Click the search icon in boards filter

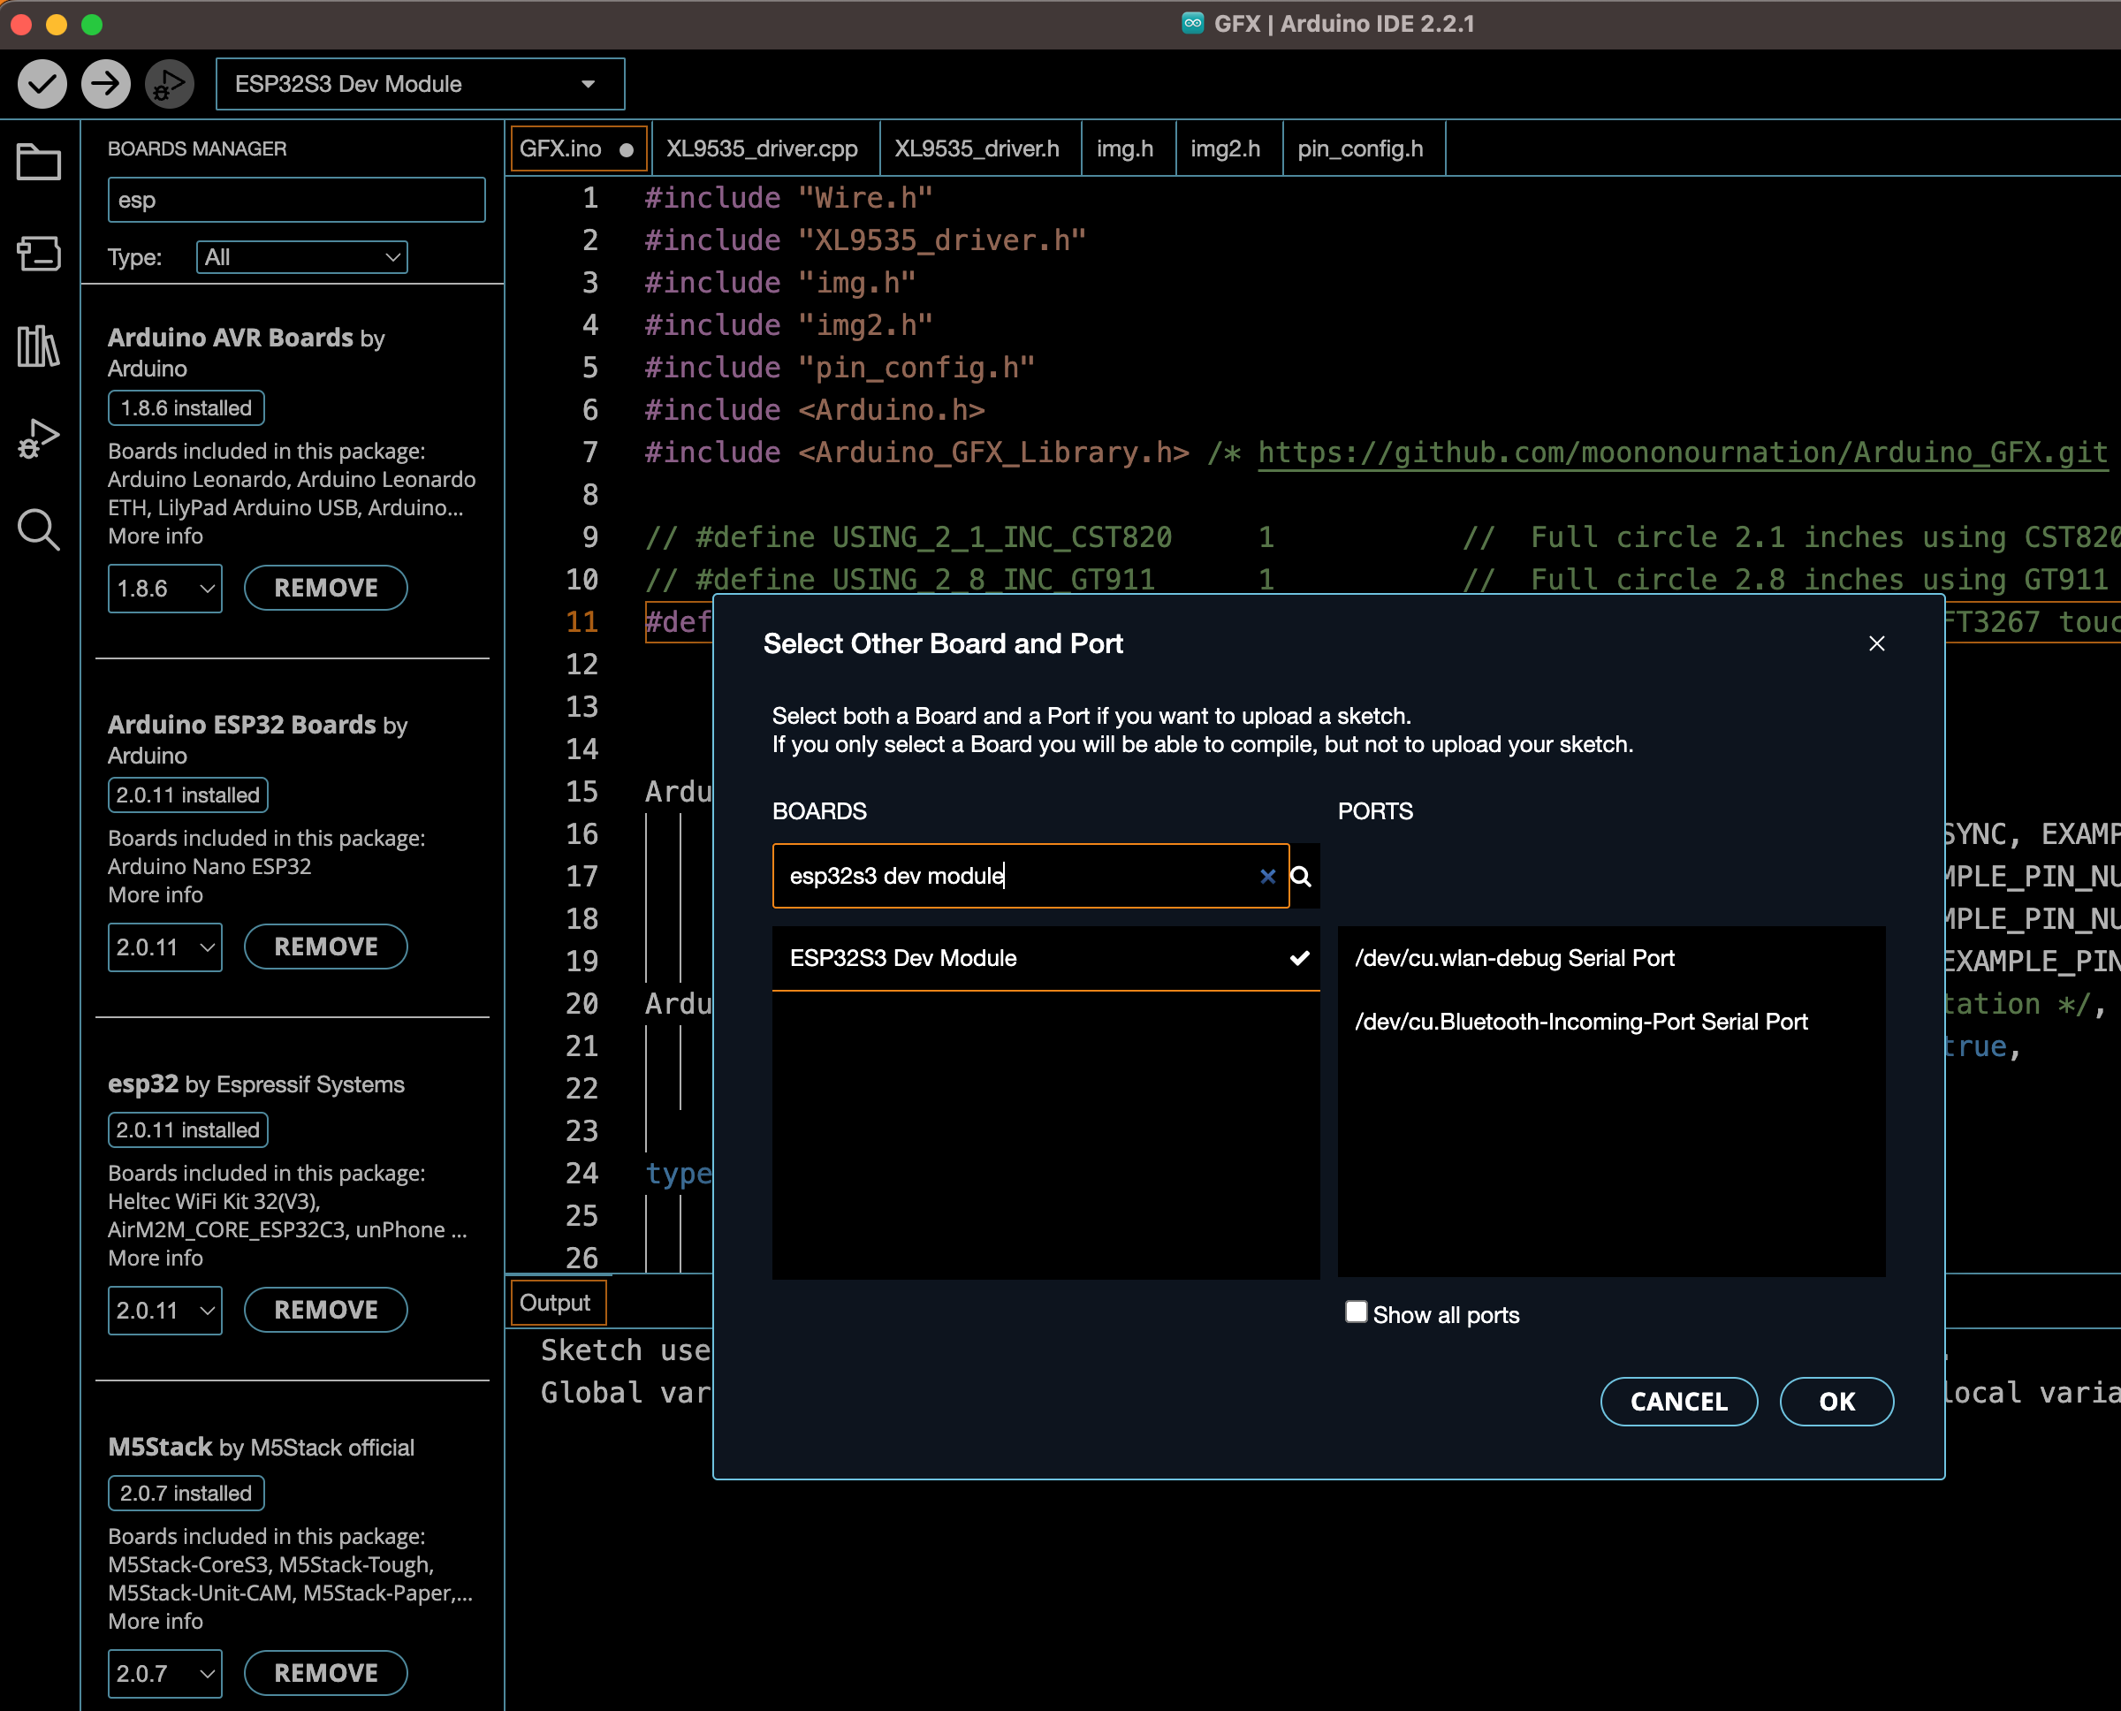coord(1306,875)
